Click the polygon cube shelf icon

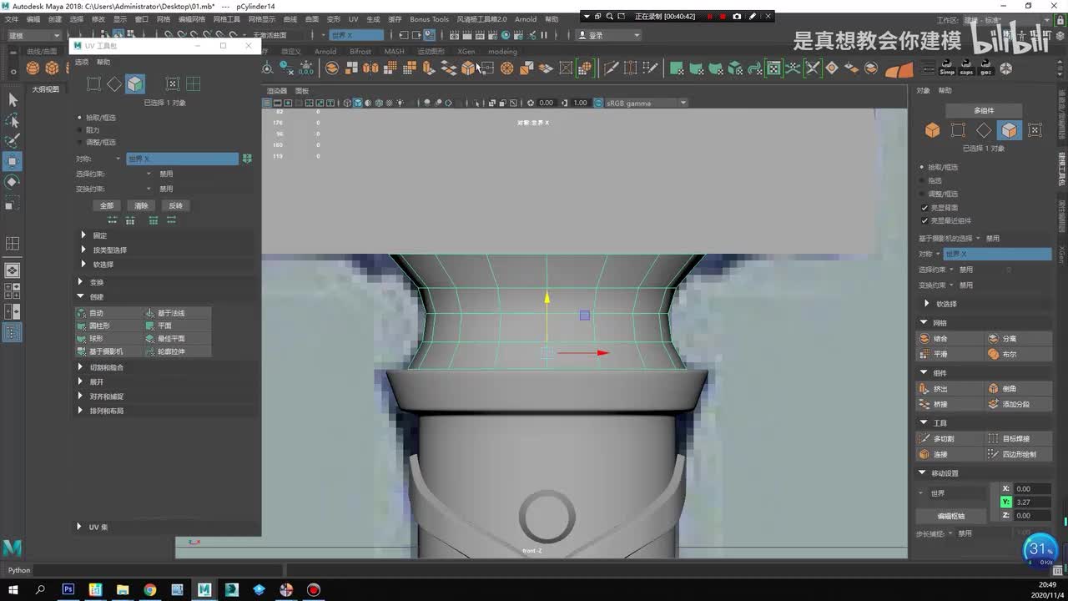(52, 68)
